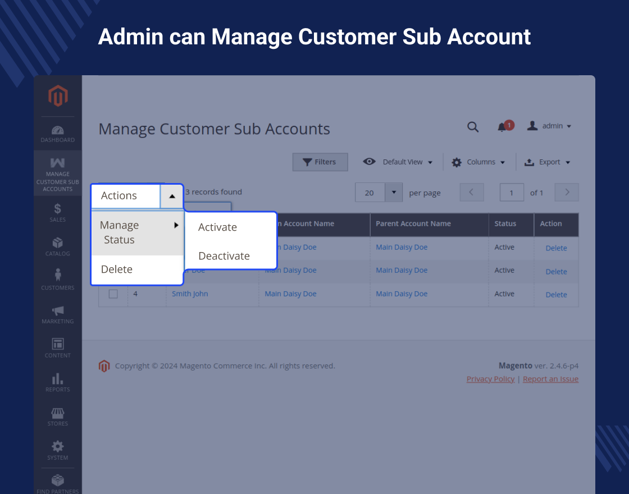
Task: Click the footer Magento logo
Action: coord(104,365)
